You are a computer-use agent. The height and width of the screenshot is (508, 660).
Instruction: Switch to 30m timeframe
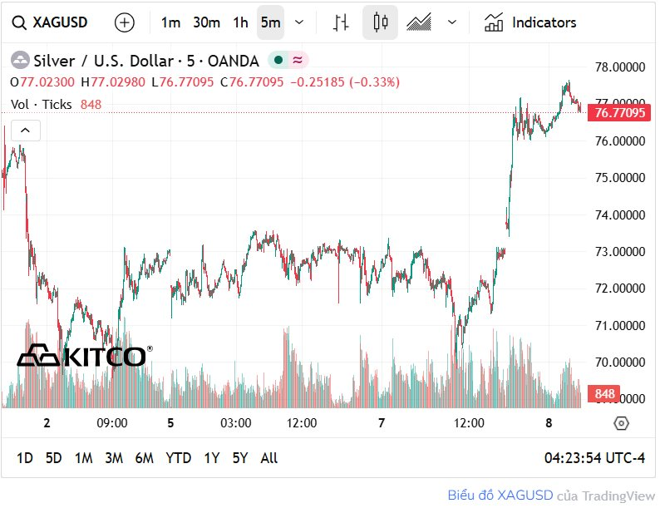206,22
